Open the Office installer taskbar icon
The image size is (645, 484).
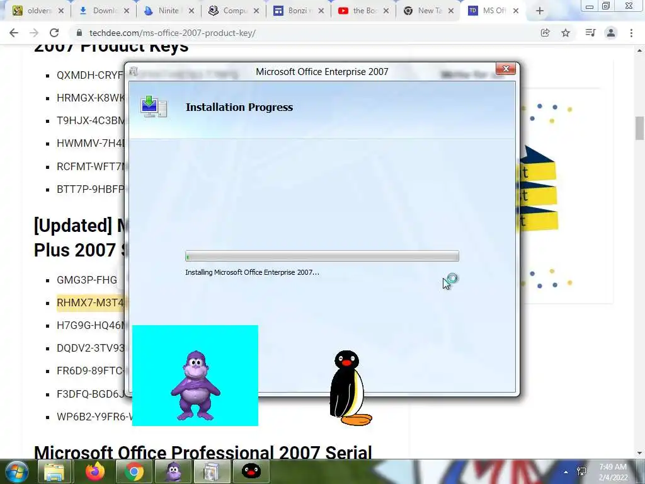pos(212,471)
